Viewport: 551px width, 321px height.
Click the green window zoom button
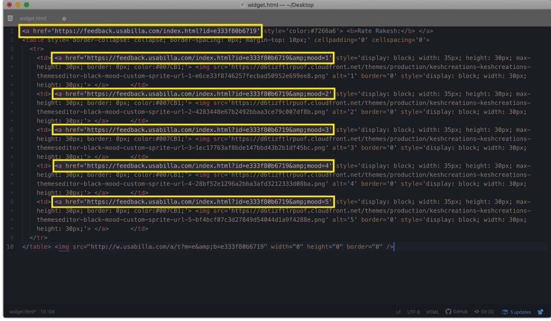click(27, 5)
